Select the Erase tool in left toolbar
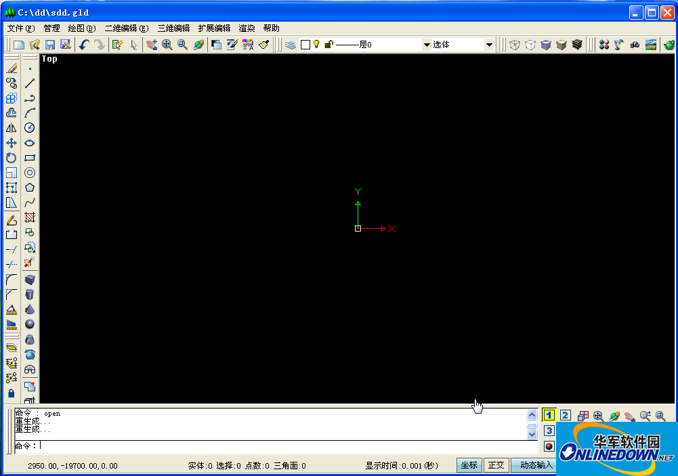 [x=12, y=68]
